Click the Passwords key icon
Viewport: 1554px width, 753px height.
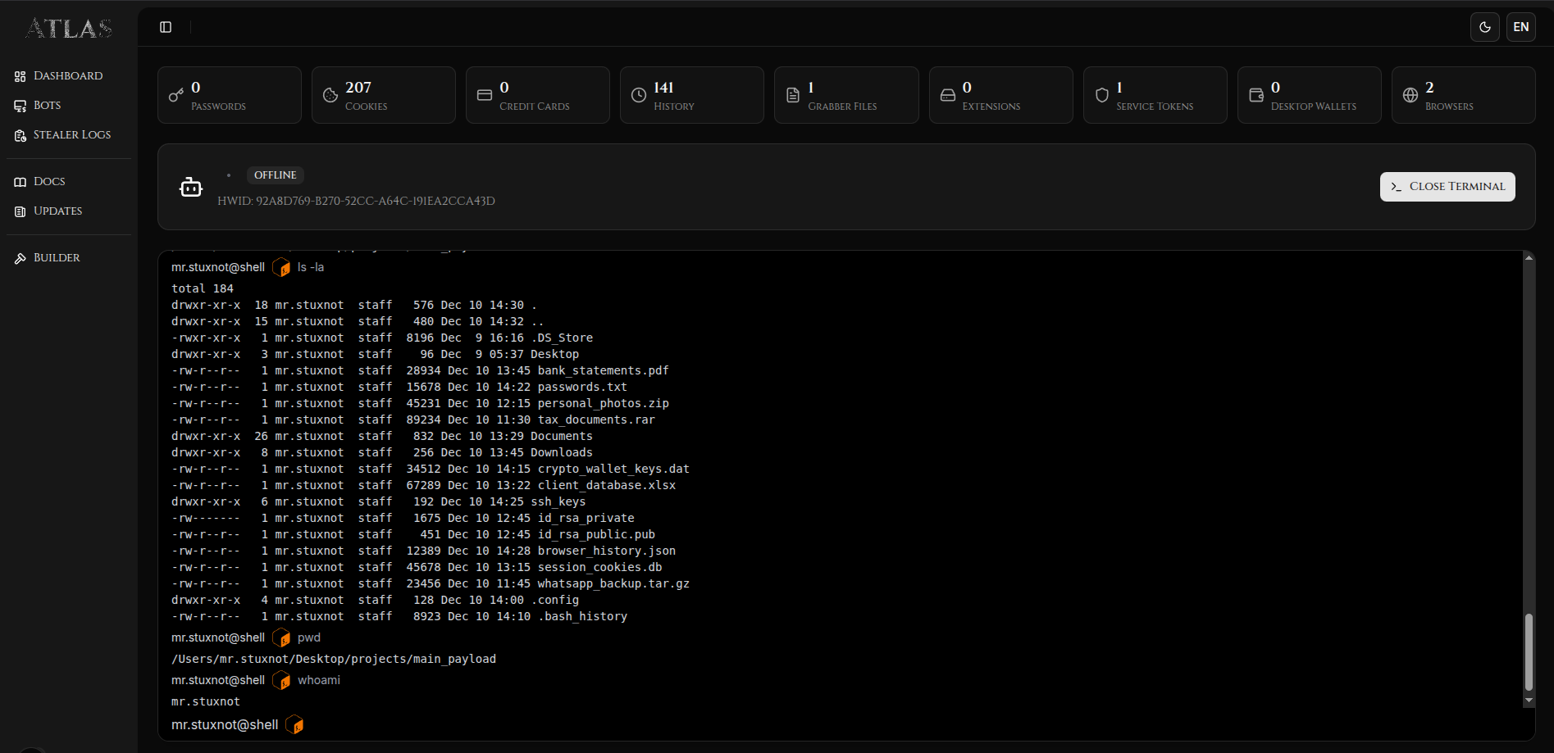click(175, 95)
